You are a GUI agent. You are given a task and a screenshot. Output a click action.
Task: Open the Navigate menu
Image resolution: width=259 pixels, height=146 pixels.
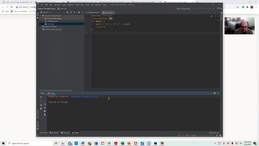tap(57, 5)
